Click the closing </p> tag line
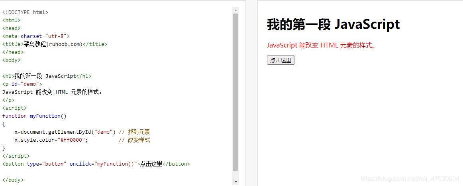 (x=8, y=100)
